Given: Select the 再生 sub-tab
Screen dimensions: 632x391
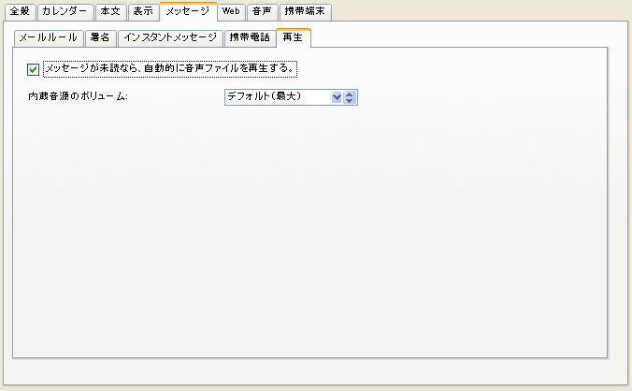Looking at the screenshot, I should point(294,38).
